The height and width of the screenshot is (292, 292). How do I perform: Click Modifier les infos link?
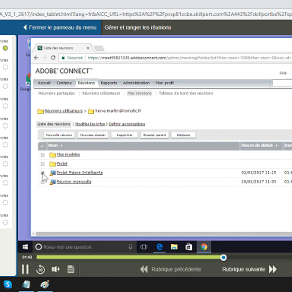[90, 124]
